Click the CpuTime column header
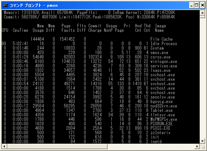 [x=20, y=30]
